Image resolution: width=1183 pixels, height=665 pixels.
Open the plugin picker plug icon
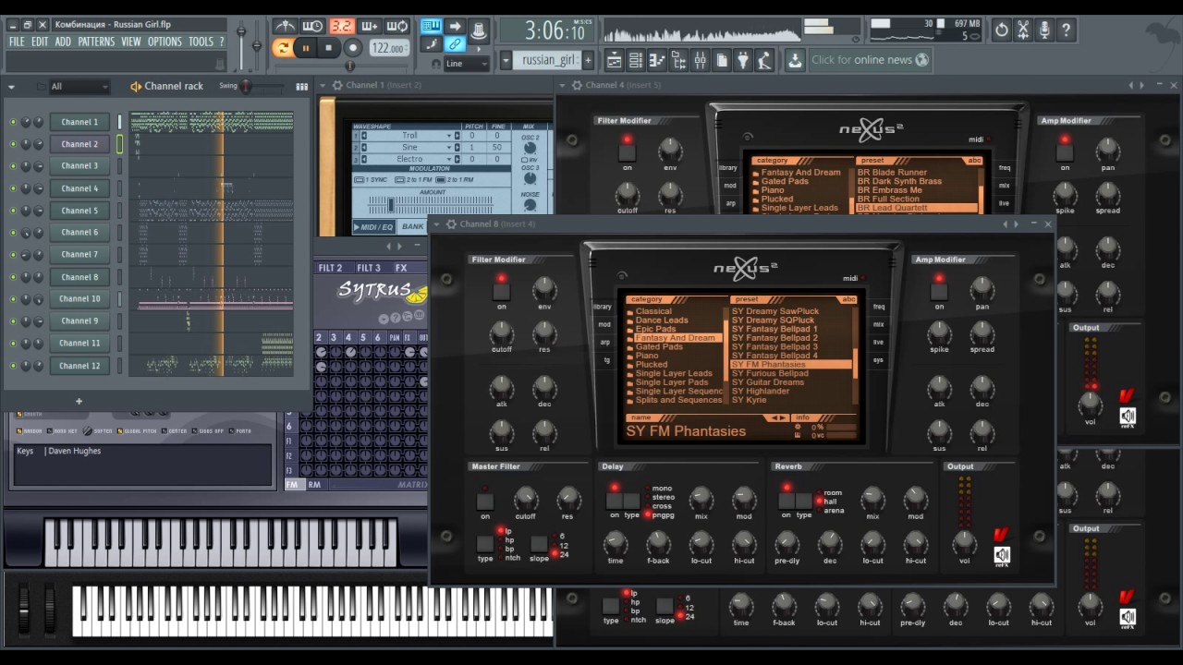tap(743, 60)
